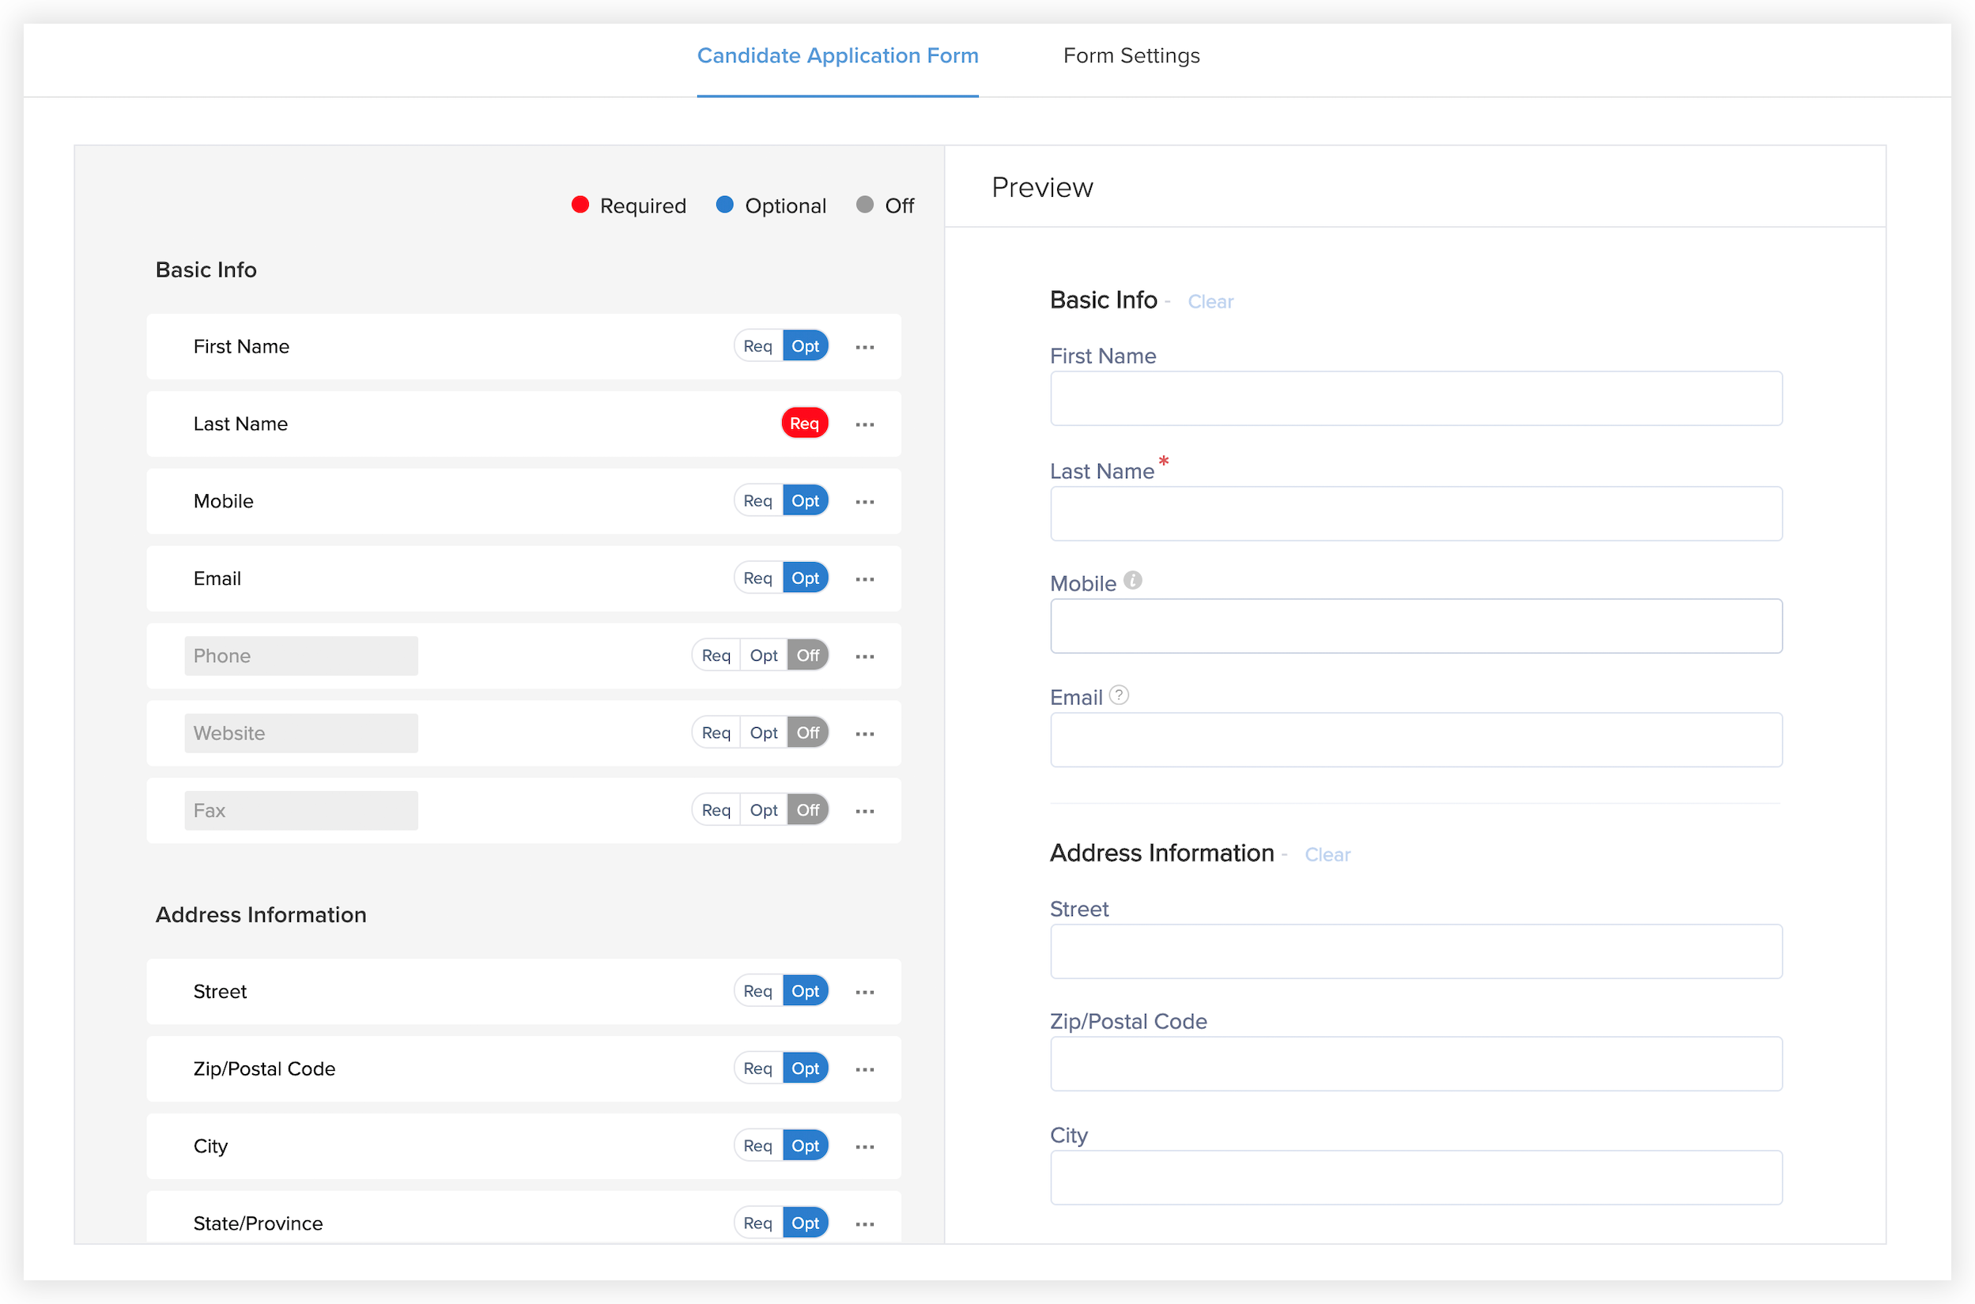This screenshot has height=1304, width=1975.
Task: Click Clear link beside Address Information preview
Action: click(x=1327, y=855)
